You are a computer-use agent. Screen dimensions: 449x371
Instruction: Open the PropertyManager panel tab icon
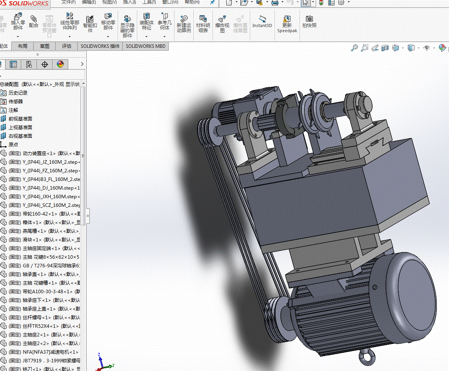(x=13, y=64)
